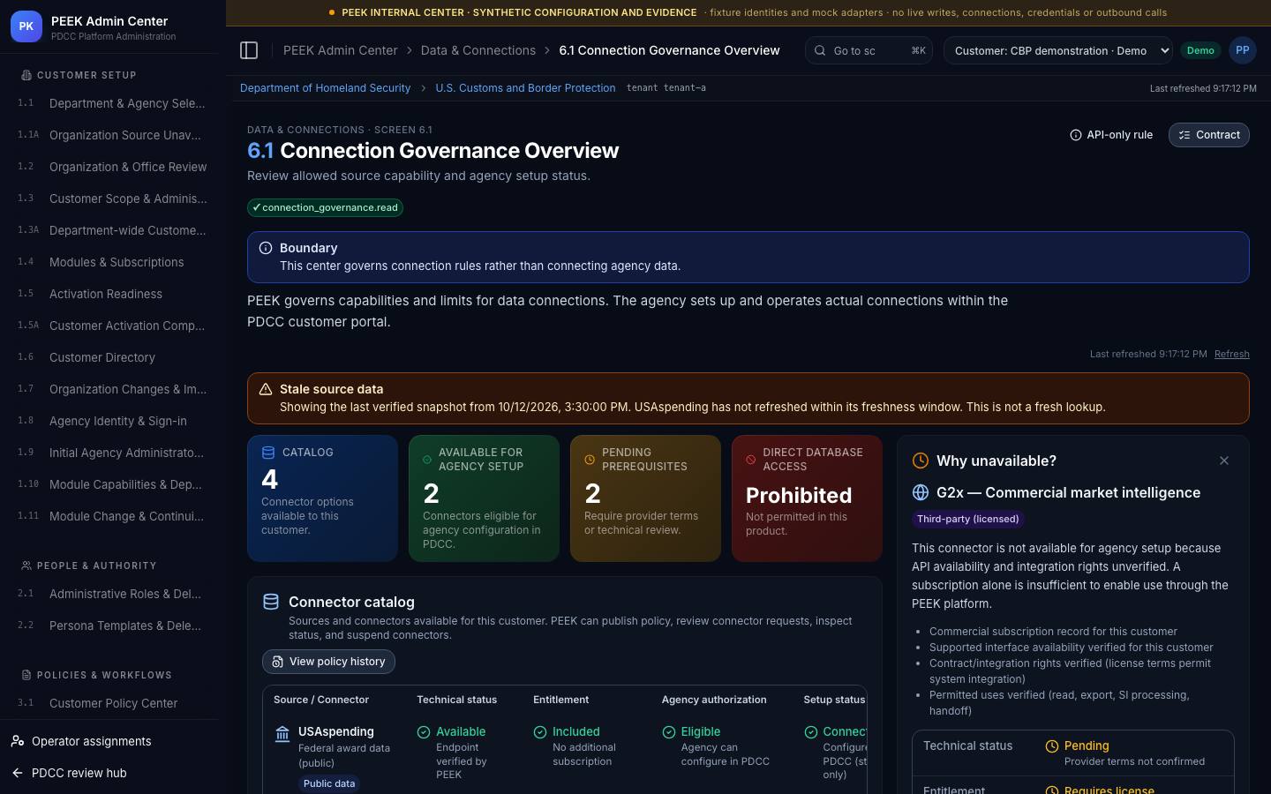The image size is (1271, 794).
Task: Click the People & Authority section icon
Action: 26,566
